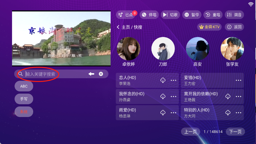Click the back chevron beside 主页 / 快搜
This screenshot has height=144, width=256.
pyautogui.click(x=118, y=27)
